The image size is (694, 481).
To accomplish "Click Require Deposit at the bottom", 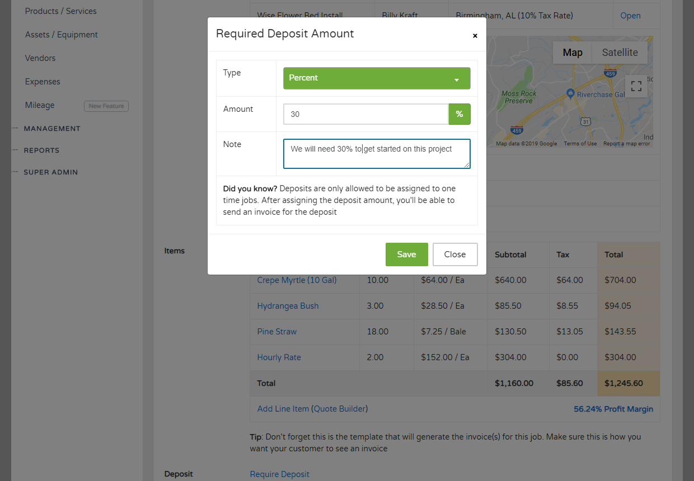I will tap(279, 474).
